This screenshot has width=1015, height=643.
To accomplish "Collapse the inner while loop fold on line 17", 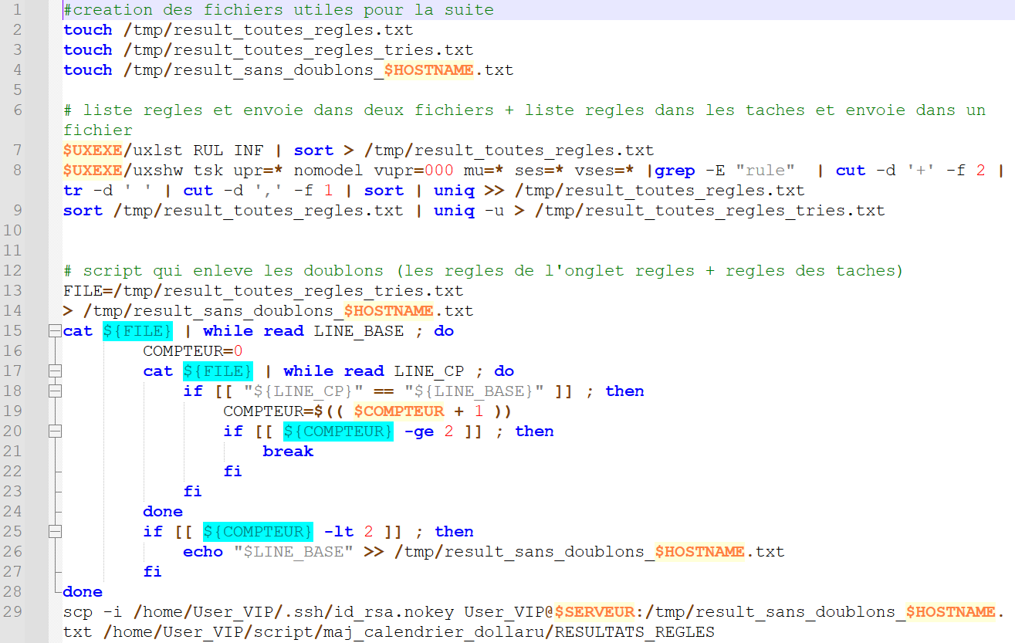I will coord(54,371).
